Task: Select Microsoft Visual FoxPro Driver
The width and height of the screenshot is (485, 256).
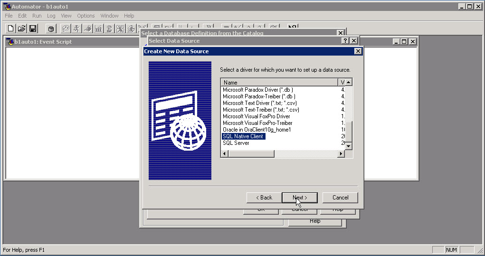Action: coord(257,116)
